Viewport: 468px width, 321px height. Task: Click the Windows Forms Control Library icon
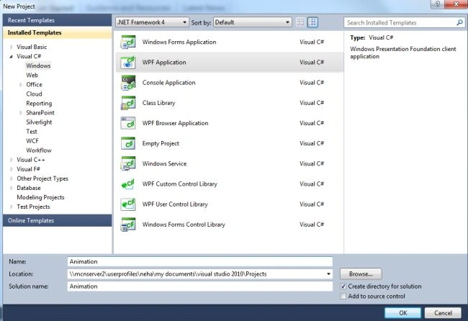128,225
